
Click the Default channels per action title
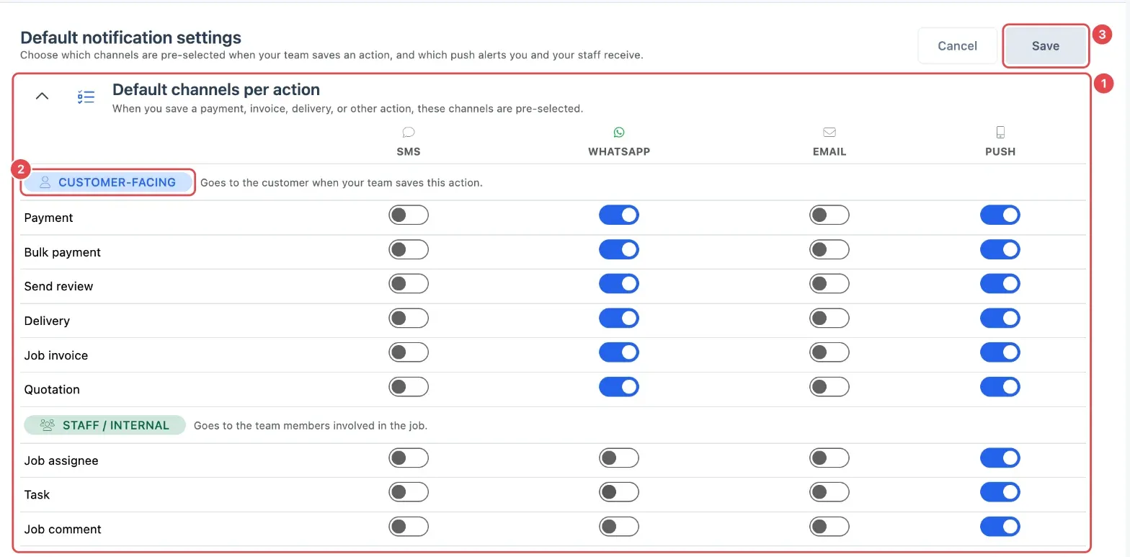pyautogui.click(x=216, y=90)
